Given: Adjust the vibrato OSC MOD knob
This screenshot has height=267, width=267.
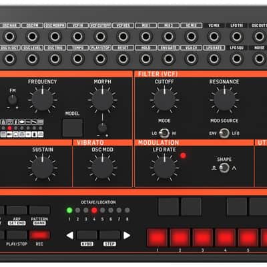Looking at the screenshot, I should [x=102, y=168].
